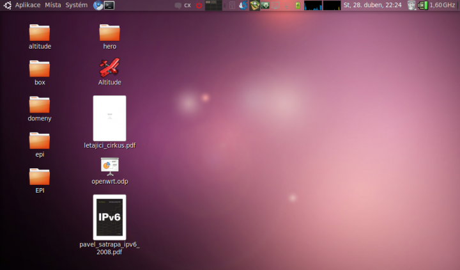This screenshot has height=270, width=460.
Task: Switch workspace using the workspace switcher grid
Action: click(213, 5)
